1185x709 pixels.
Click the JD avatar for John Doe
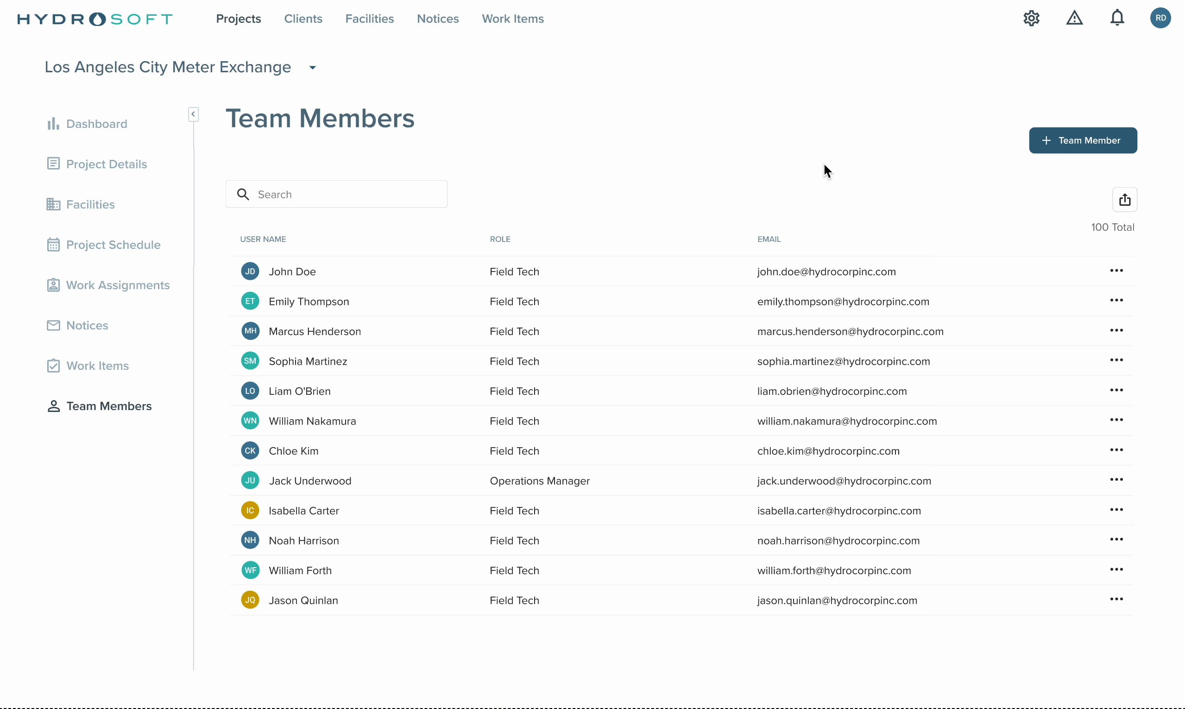click(250, 272)
